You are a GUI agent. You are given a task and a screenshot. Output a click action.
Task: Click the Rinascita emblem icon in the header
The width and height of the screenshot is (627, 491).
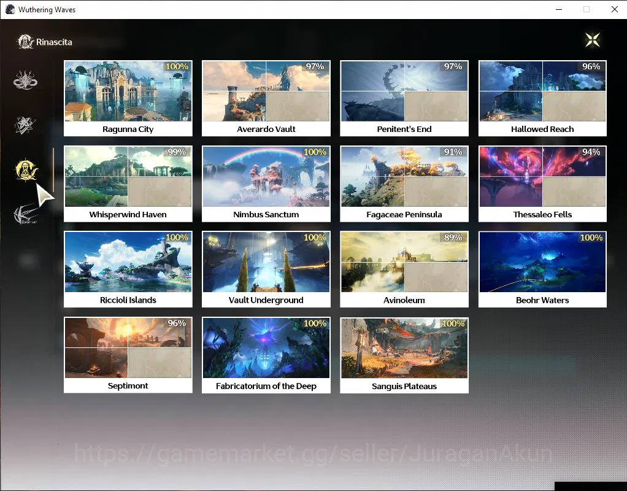(x=25, y=42)
